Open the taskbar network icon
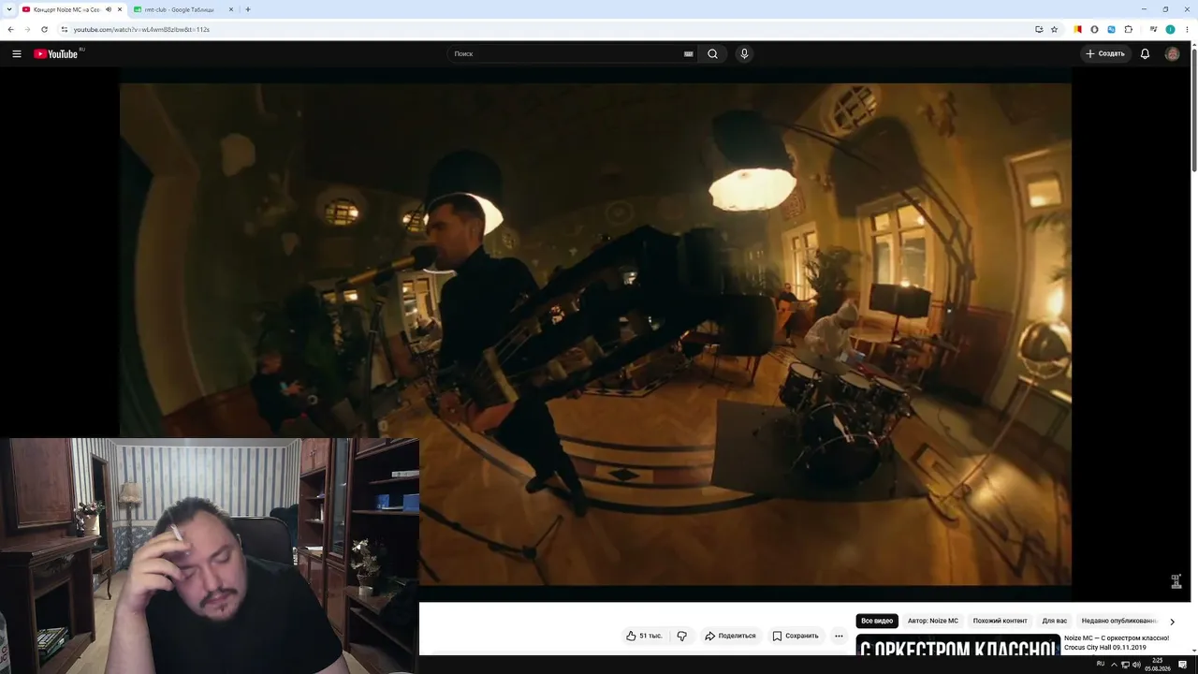The height and width of the screenshot is (674, 1198). click(1125, 665)
